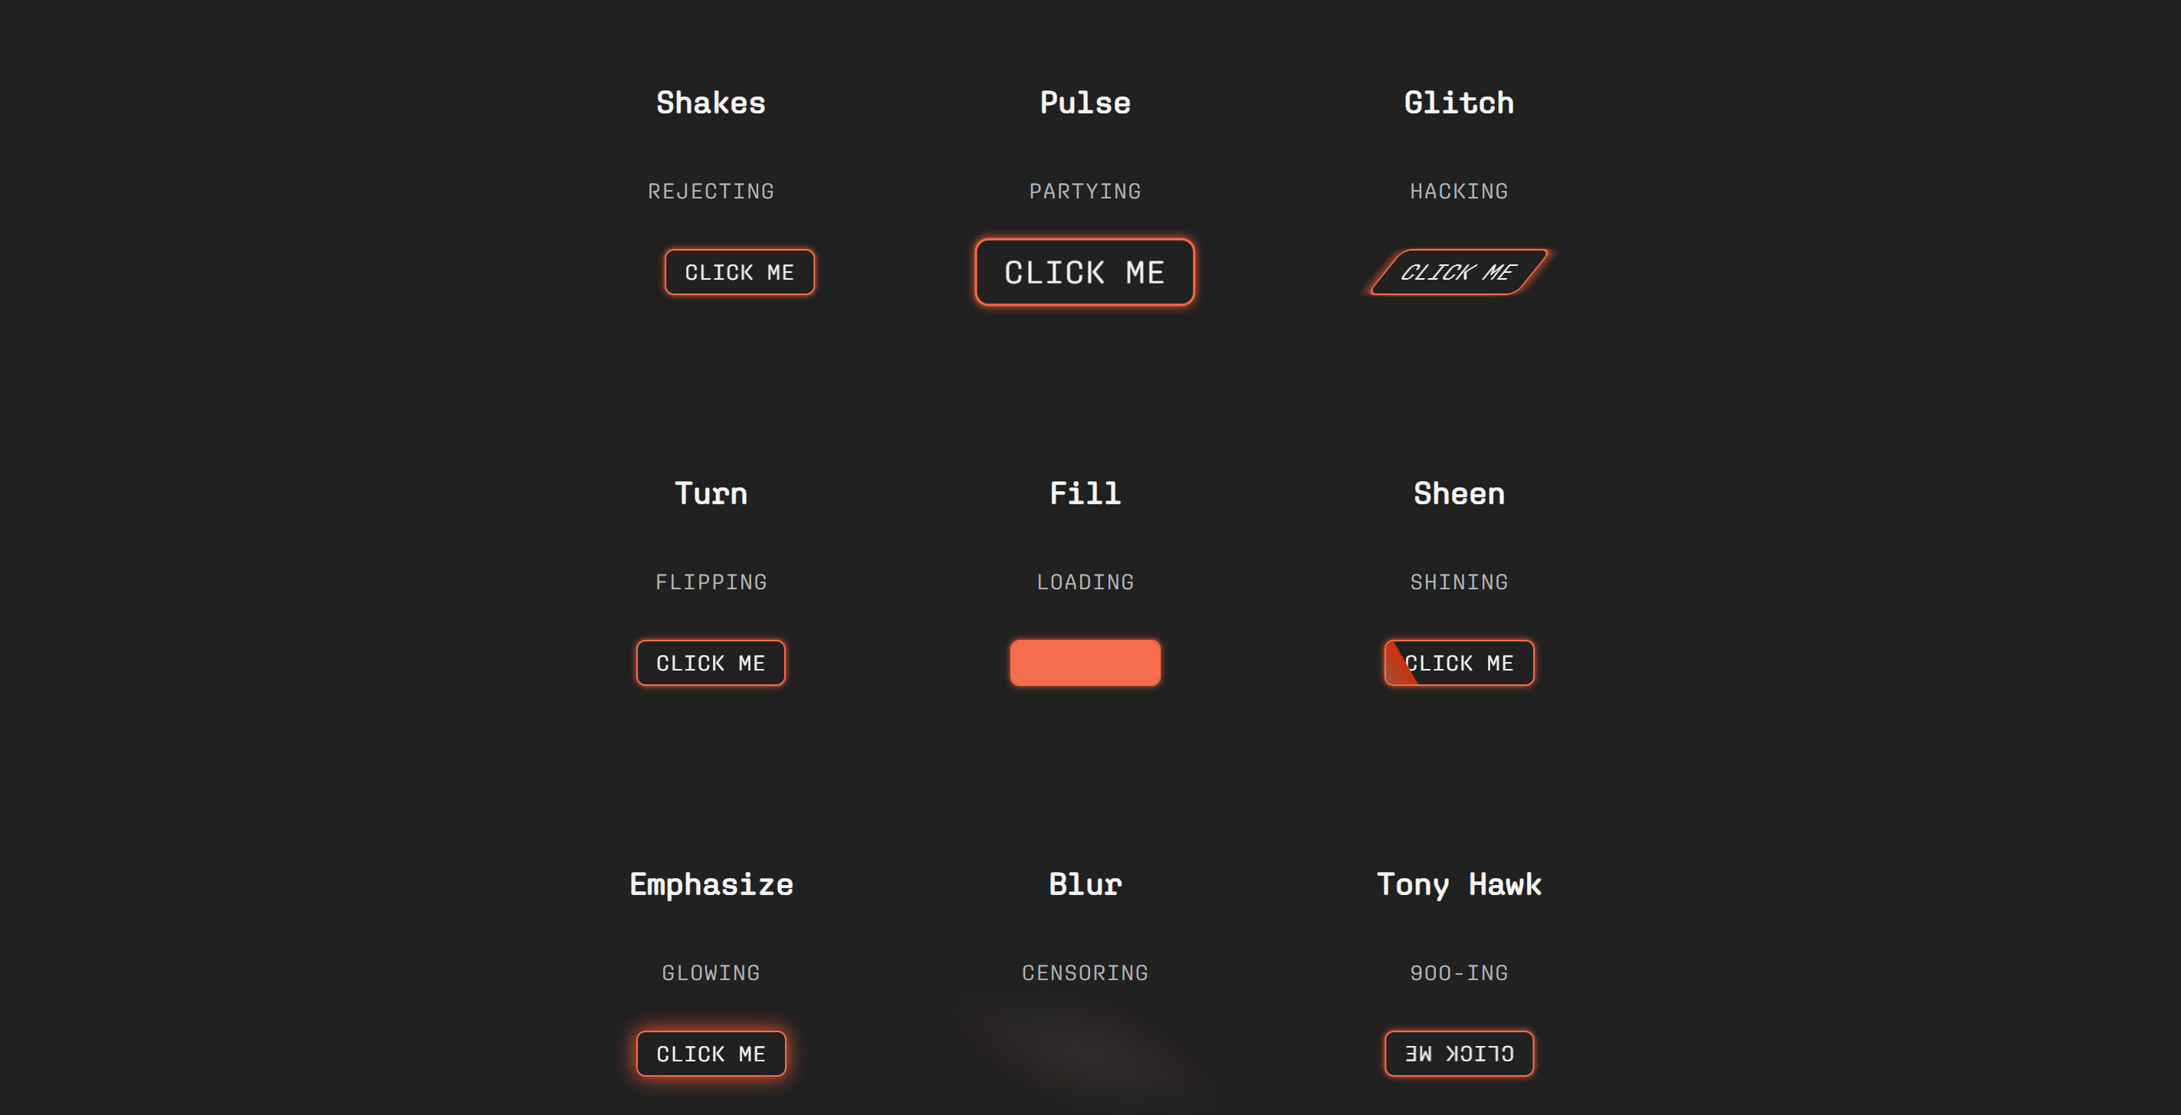2181x1115 pixels.
Task: Click the slanted Glitch CLICK ME button
Action: [x=1458, y=272]
